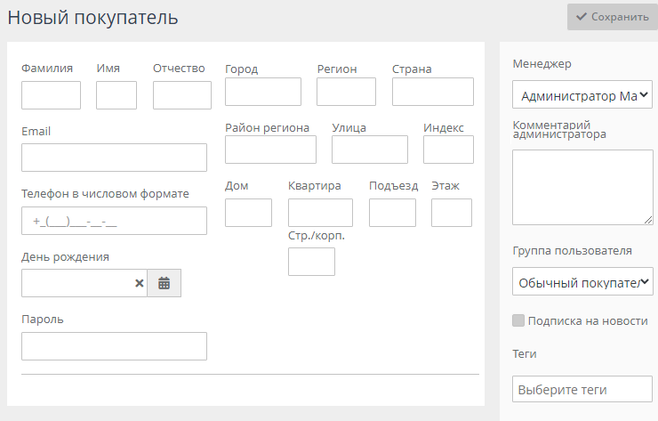Click into the Имя field
This screenshot has height=421, width=658.
point(116,95)
